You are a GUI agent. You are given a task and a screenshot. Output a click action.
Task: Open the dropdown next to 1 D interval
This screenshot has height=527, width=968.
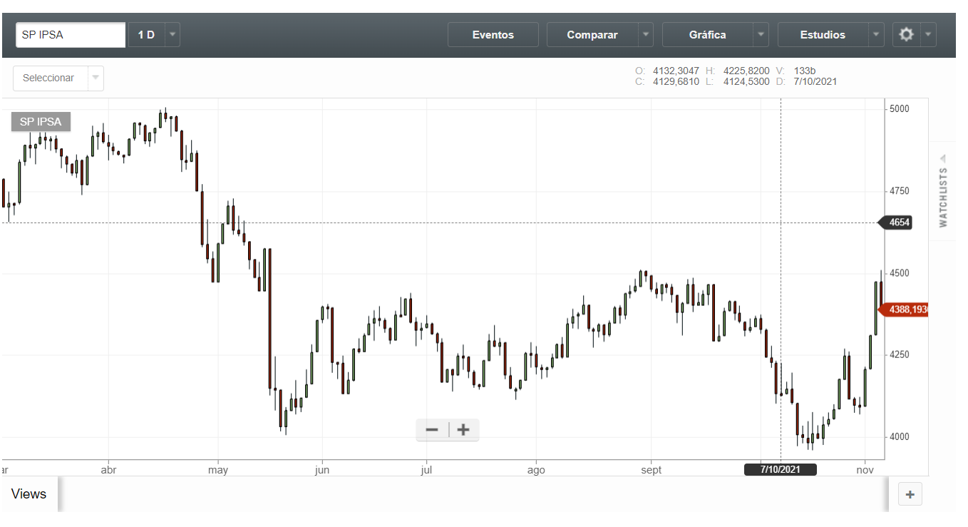click(172, 34)
